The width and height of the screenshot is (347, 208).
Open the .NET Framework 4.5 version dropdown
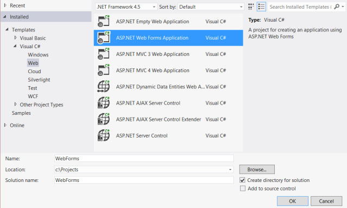click(x=126, y=7)
